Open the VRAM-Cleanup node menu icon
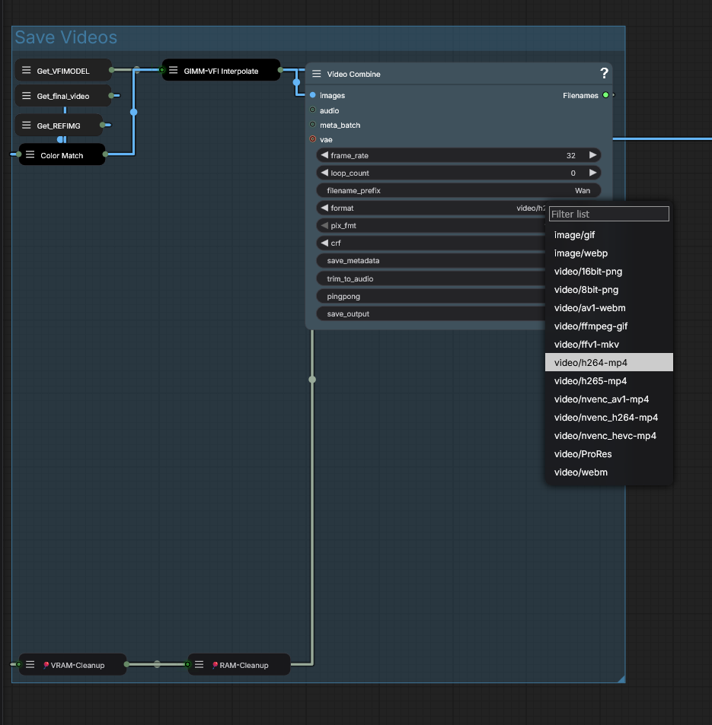 30,664
